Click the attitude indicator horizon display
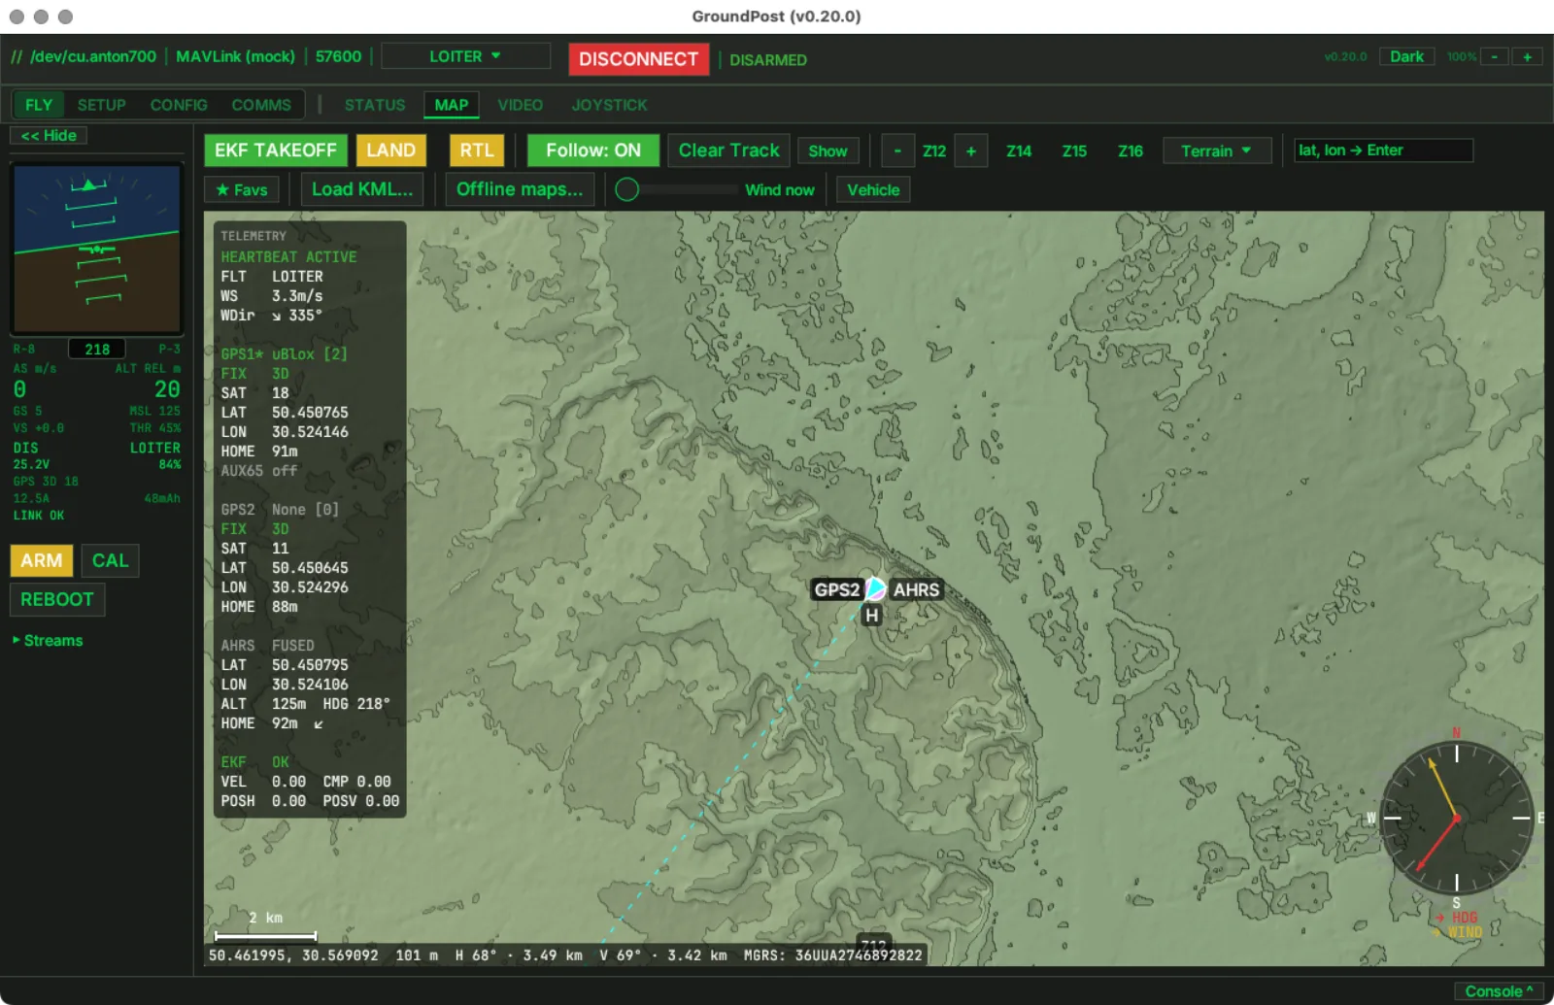 click(96, 250)
